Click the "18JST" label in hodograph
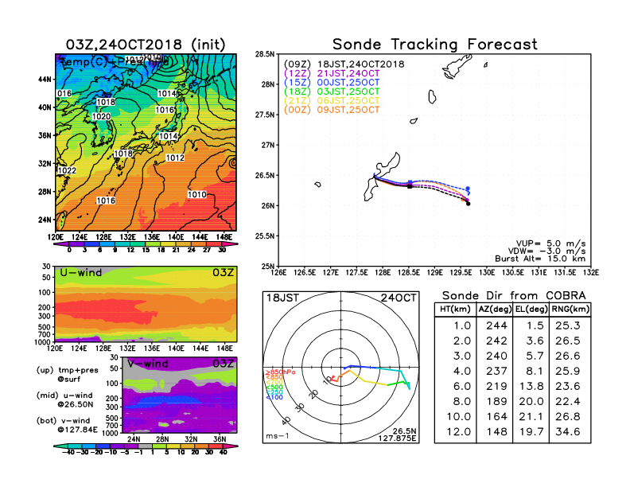 click(x=283, y=298)
